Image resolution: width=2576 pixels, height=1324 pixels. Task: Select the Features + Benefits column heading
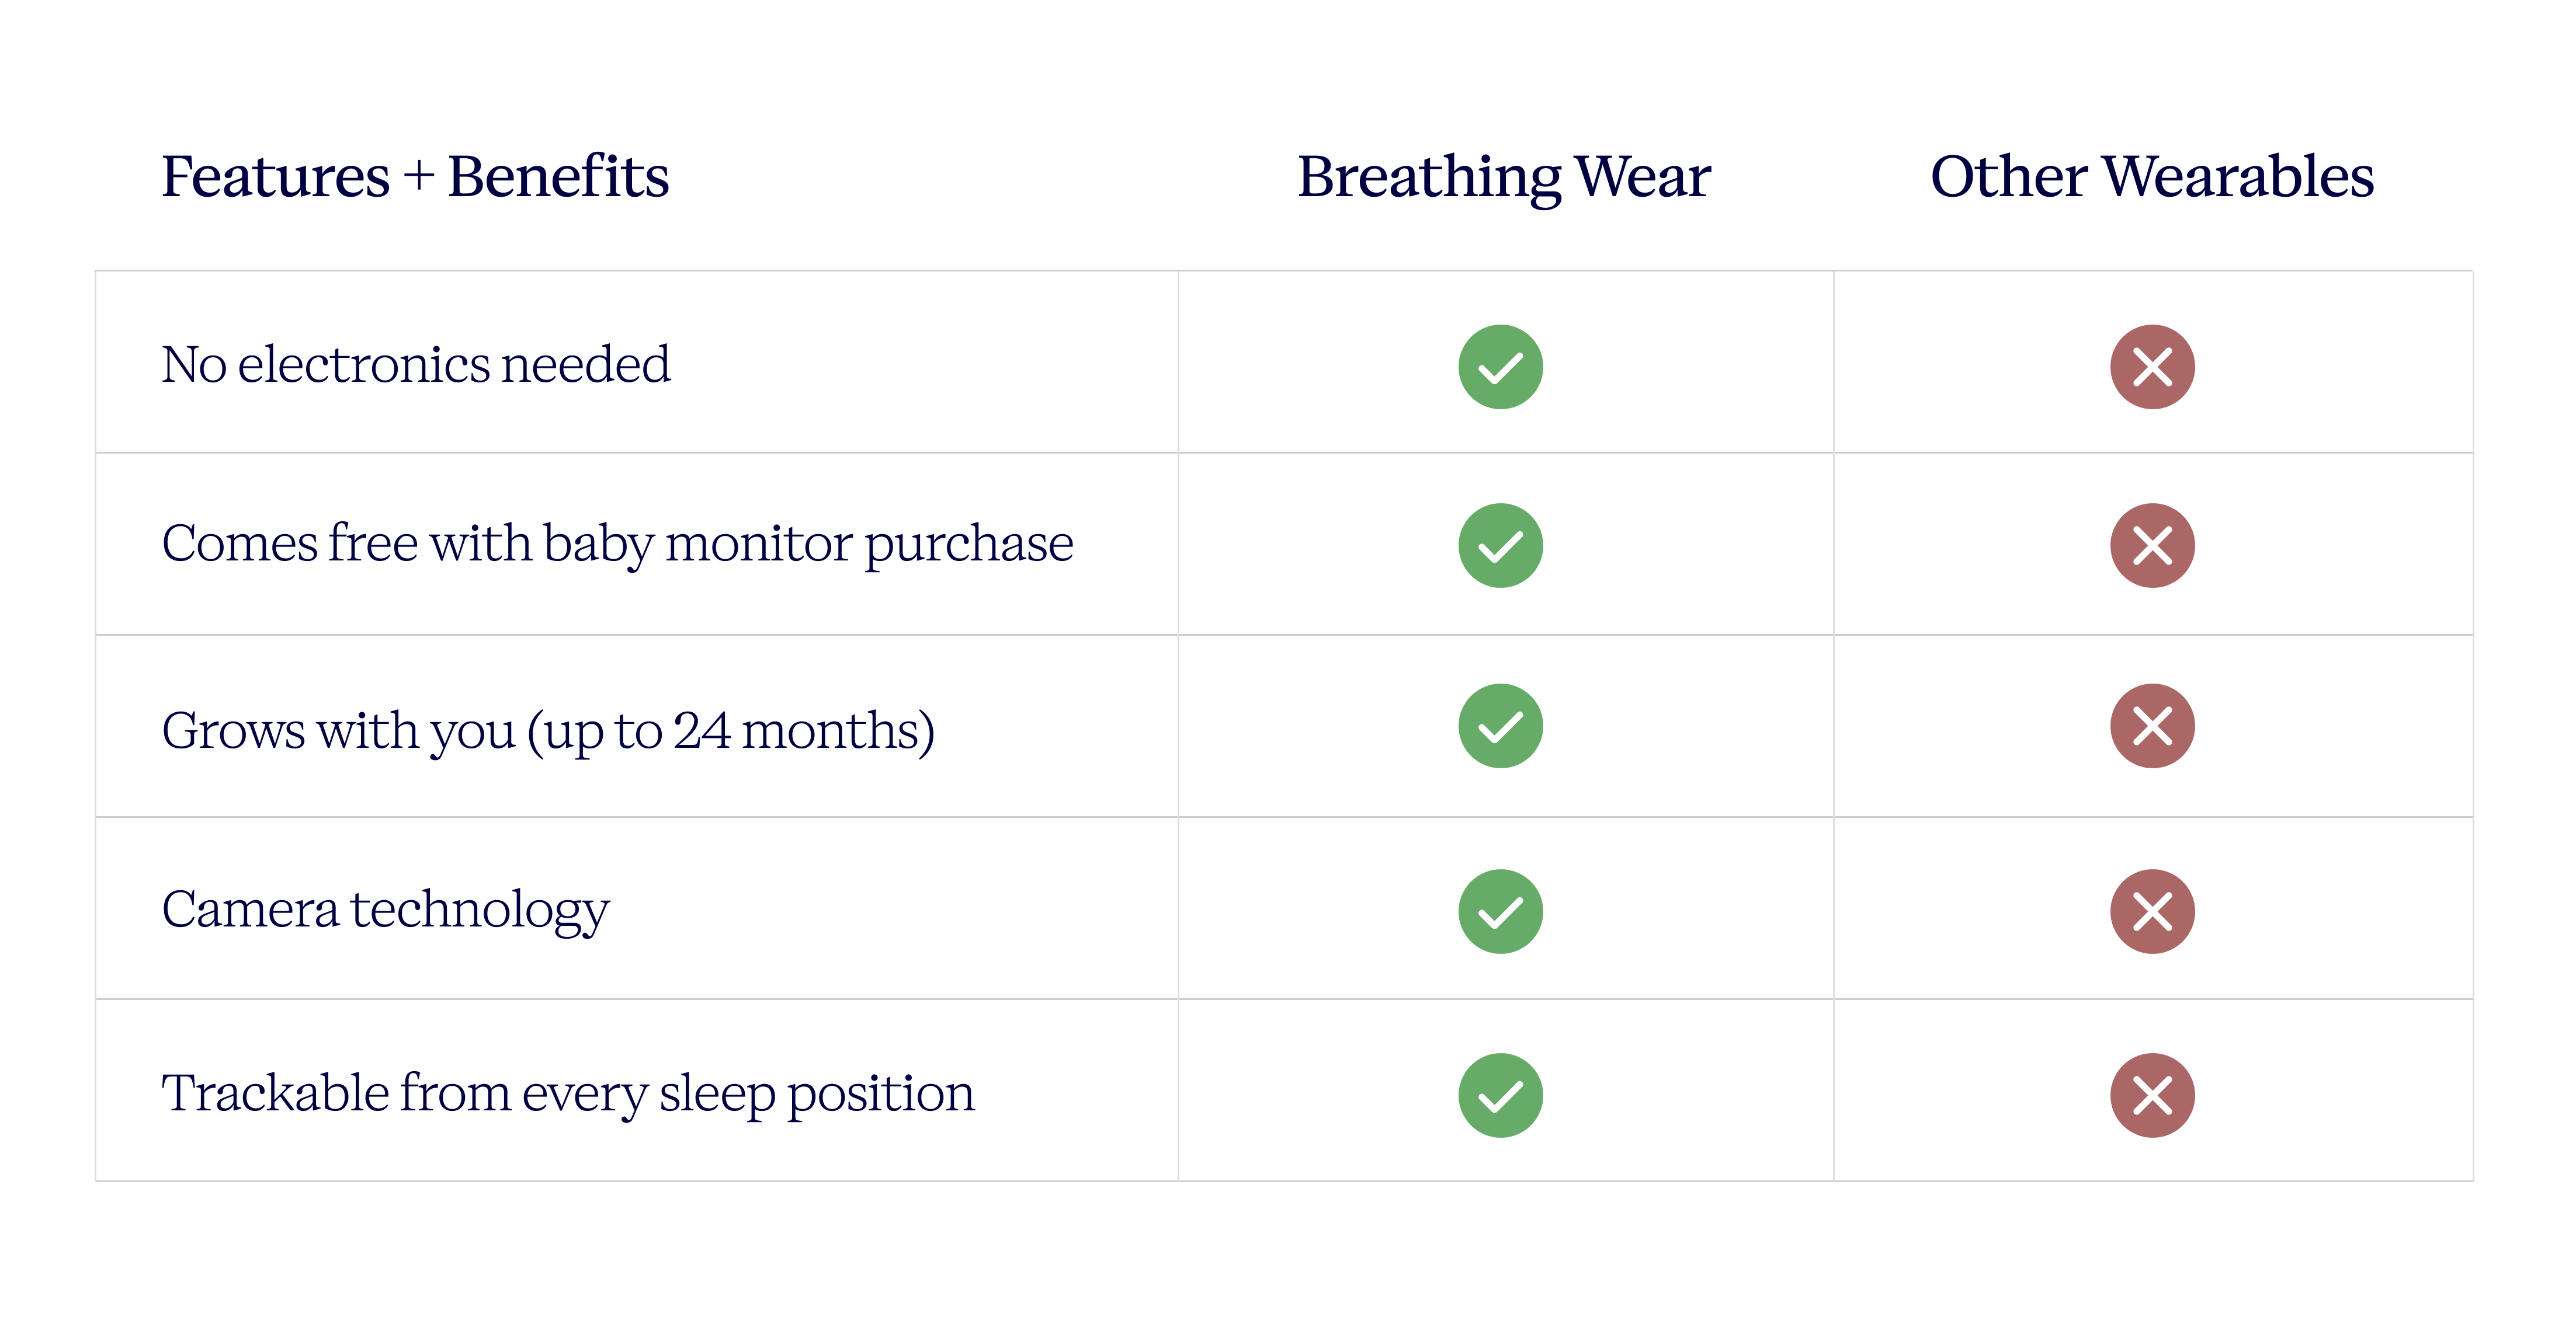coord(415,177)
